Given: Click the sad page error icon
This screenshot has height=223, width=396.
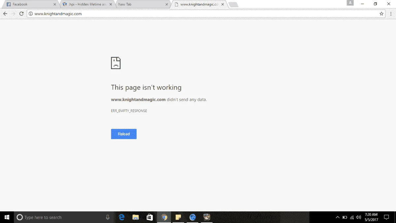Looking at the screenshot, I should [116, 63].
